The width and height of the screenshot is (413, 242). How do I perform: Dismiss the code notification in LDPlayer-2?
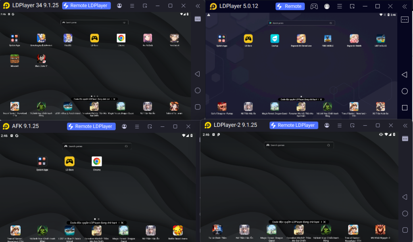point(325,222)
